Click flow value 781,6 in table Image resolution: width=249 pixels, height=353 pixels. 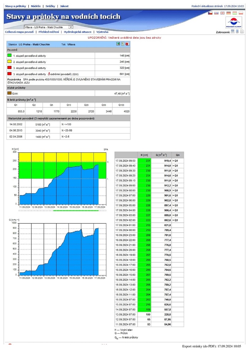coord(168,235)
